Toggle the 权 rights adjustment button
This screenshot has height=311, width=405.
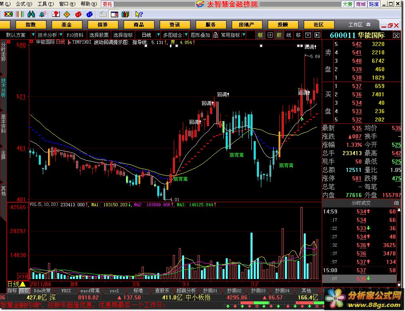pos(279,35)
